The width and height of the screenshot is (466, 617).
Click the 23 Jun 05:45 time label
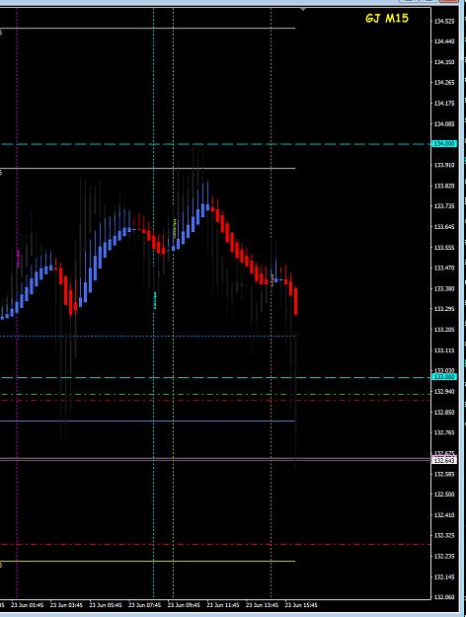[x=106, y=605]
